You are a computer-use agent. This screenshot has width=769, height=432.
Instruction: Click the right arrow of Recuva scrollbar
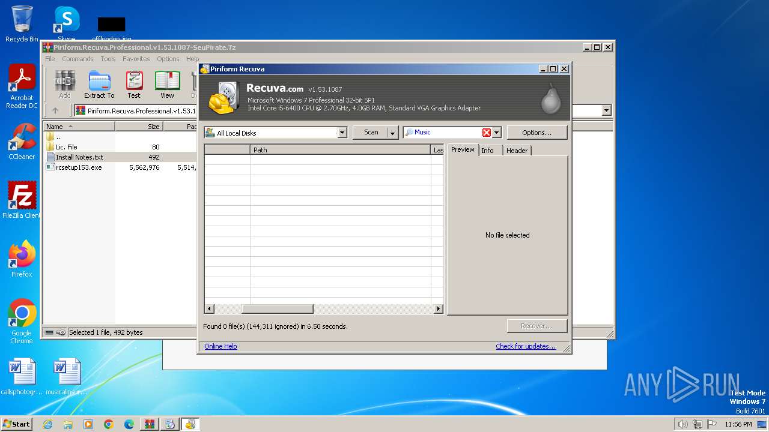tap(438, 309)
